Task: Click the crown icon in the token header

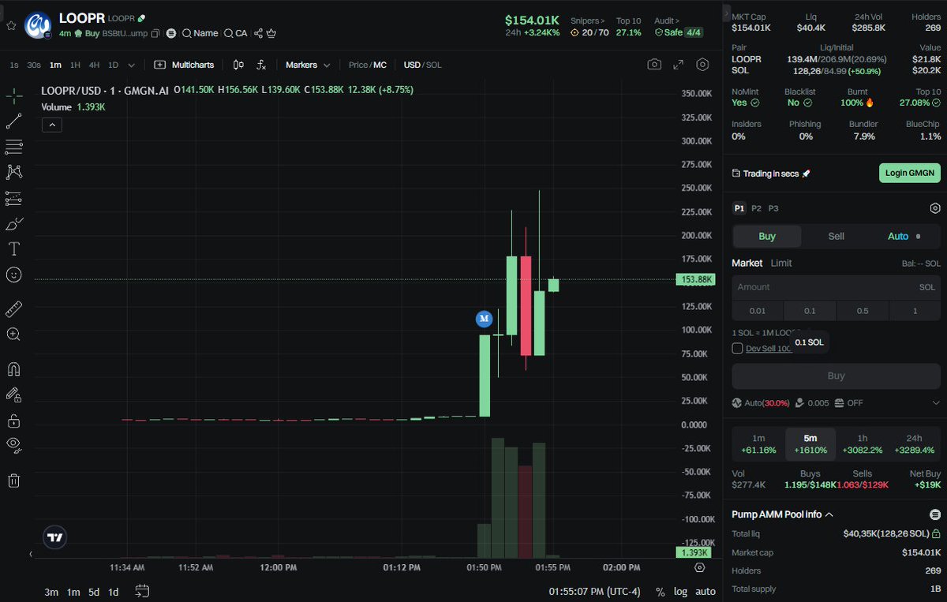Action: point(271,33)
